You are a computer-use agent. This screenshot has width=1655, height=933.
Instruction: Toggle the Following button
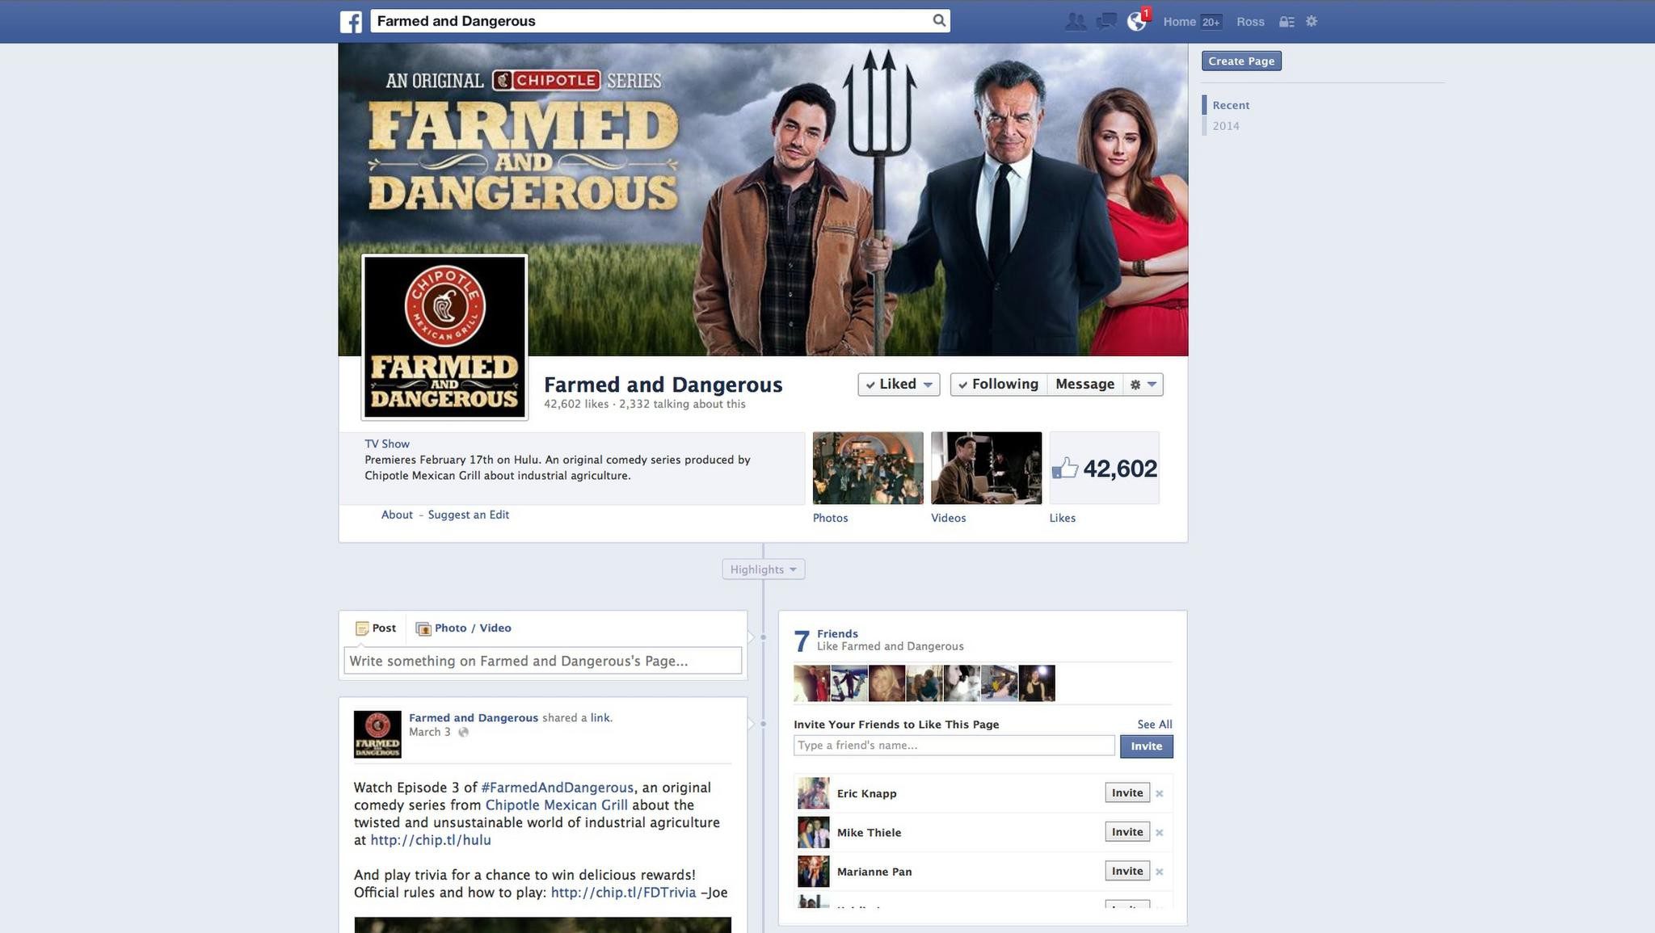999,385
